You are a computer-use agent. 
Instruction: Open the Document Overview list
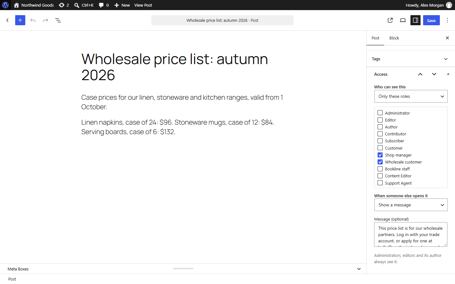pyautogui.click(x=58, y=20)
